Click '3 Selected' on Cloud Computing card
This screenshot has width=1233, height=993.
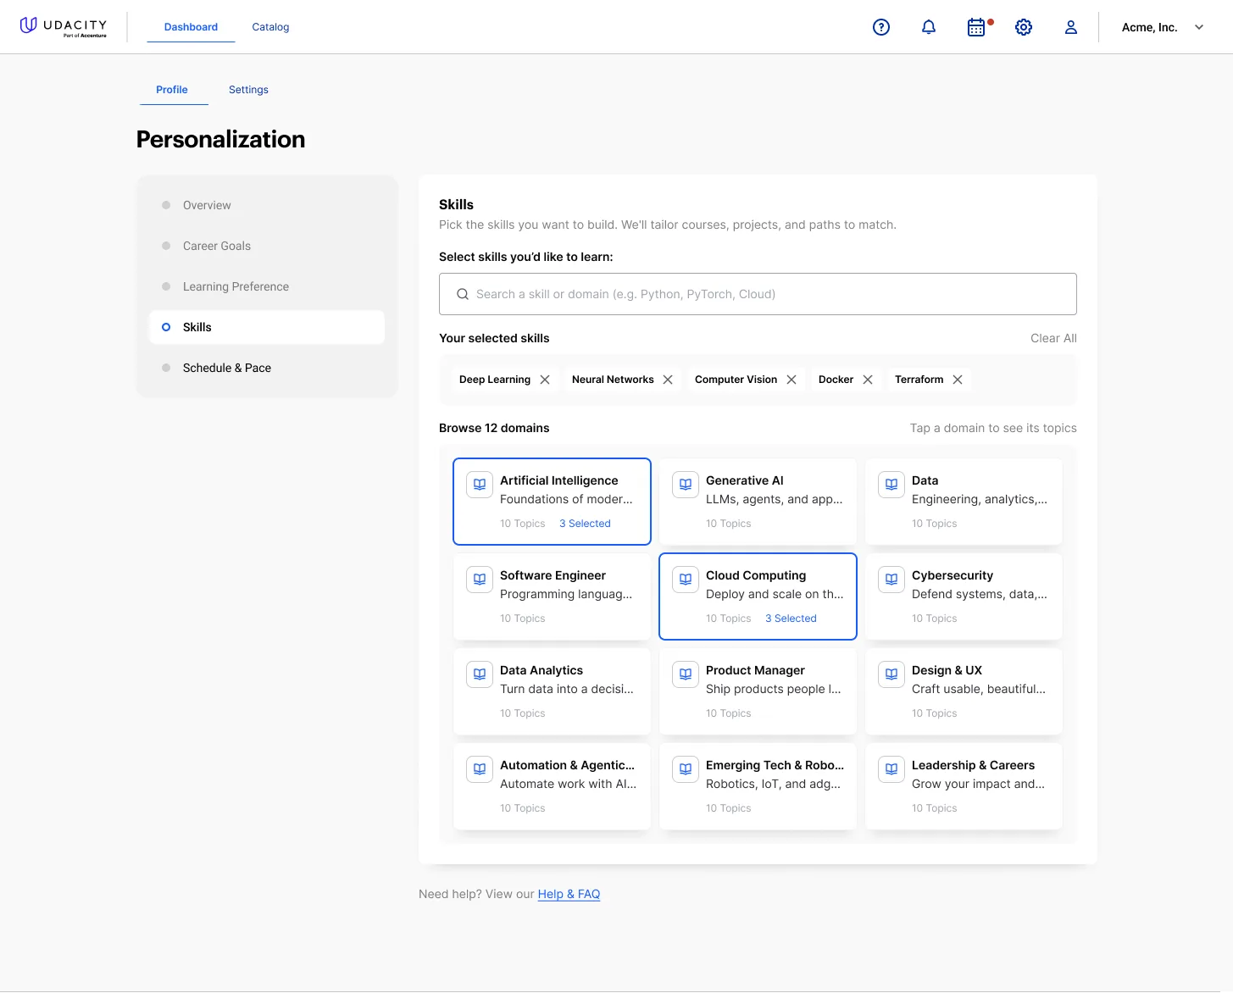(791, 619)
